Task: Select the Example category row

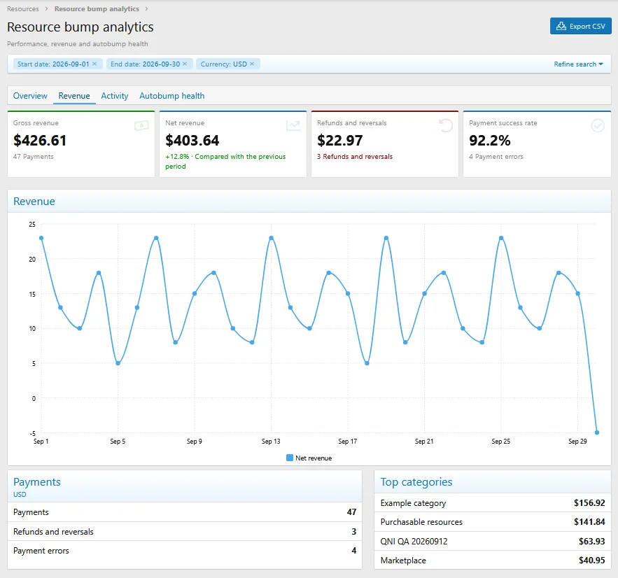Action: 493,502
